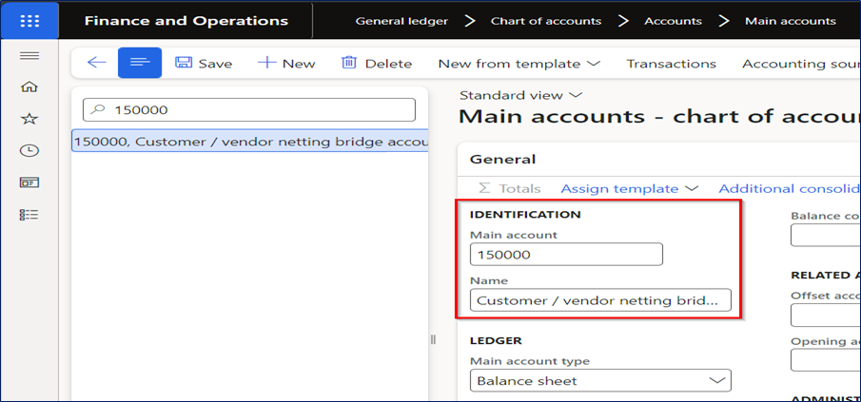Open Main account type Balance sheet dropdown
861x402 pixels.
600,380
